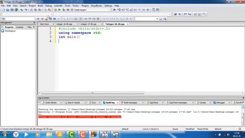Click the Undo toolbar icon

21,10
